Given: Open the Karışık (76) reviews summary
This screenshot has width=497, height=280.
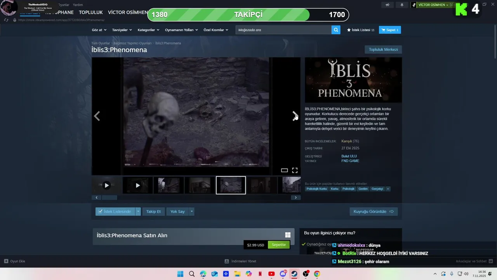Looking at the screenshot, I should [350, 141].
